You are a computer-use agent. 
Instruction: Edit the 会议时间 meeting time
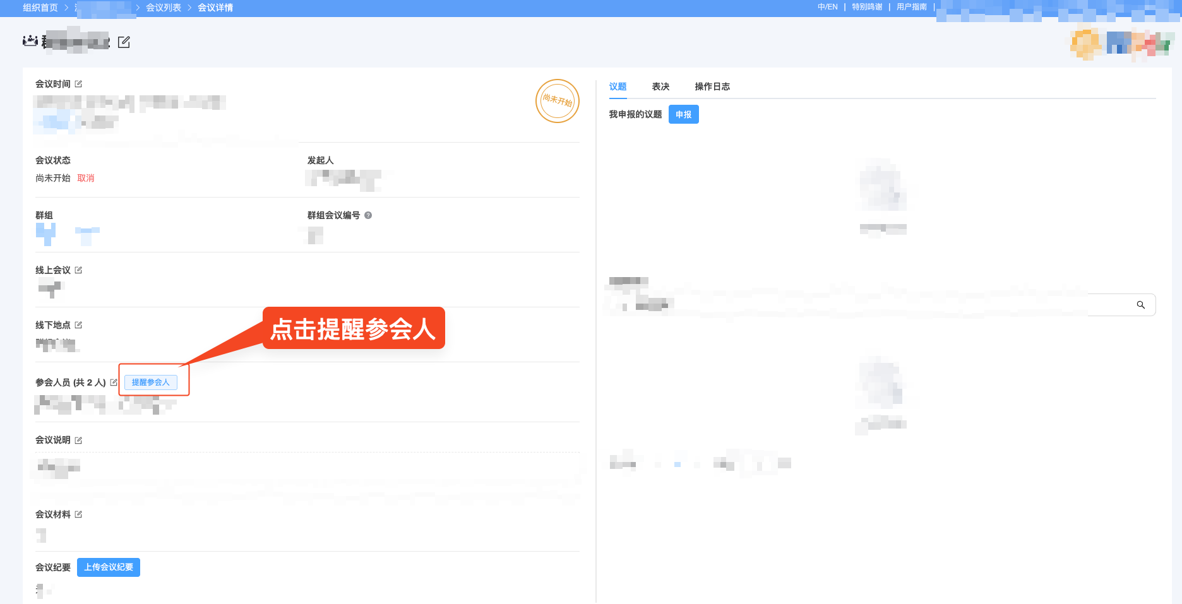click(78, 83)
